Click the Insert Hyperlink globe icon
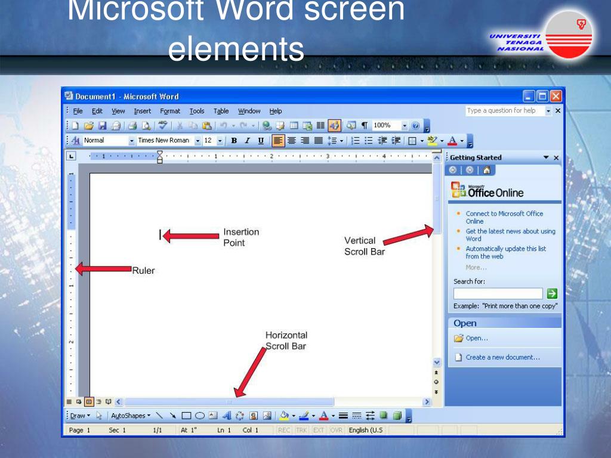The image size is (611, 458). click(267, 125)
